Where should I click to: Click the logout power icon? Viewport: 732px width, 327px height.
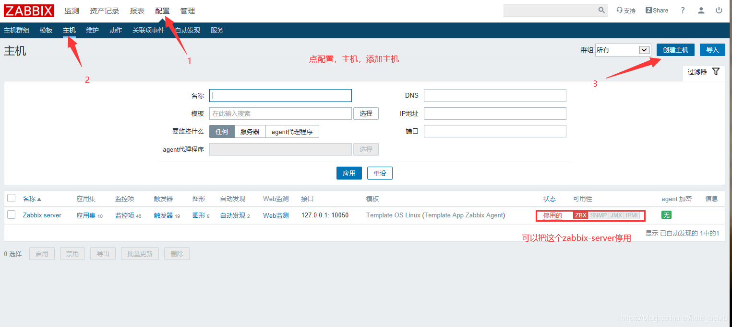click(719, 11)
